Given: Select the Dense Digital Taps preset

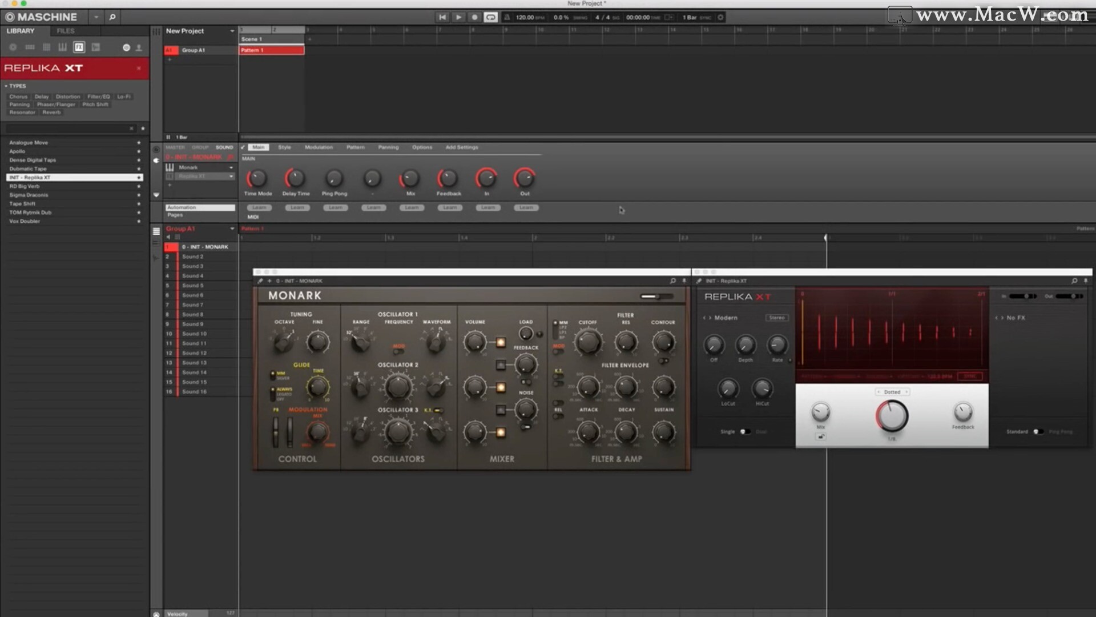Looking at the screenshot, I should coord(74,160).
